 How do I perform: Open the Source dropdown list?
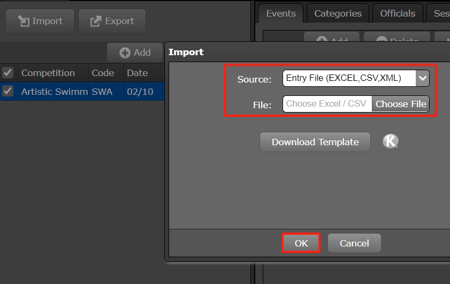(422, 78)
